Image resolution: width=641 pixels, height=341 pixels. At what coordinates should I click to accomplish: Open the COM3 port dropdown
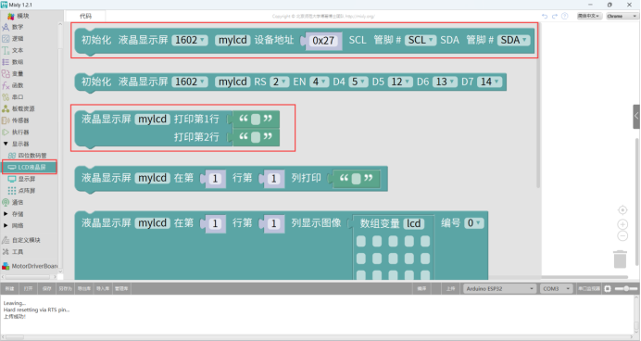click(x=556, y=289)
